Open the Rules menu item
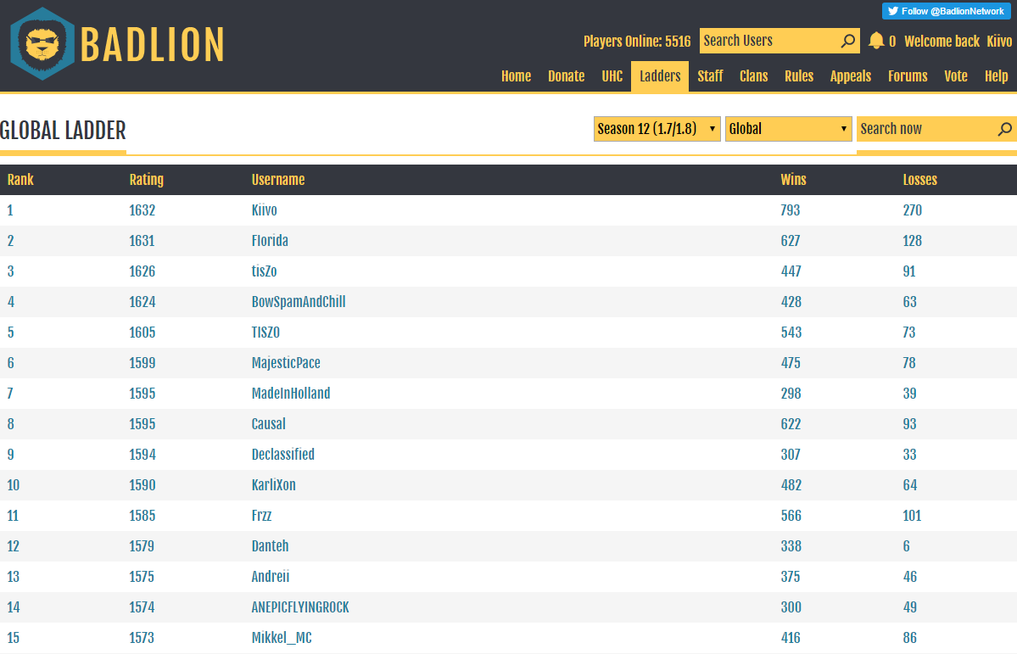The width and height of the screenshot is (1017, 654). pos(799,75)
